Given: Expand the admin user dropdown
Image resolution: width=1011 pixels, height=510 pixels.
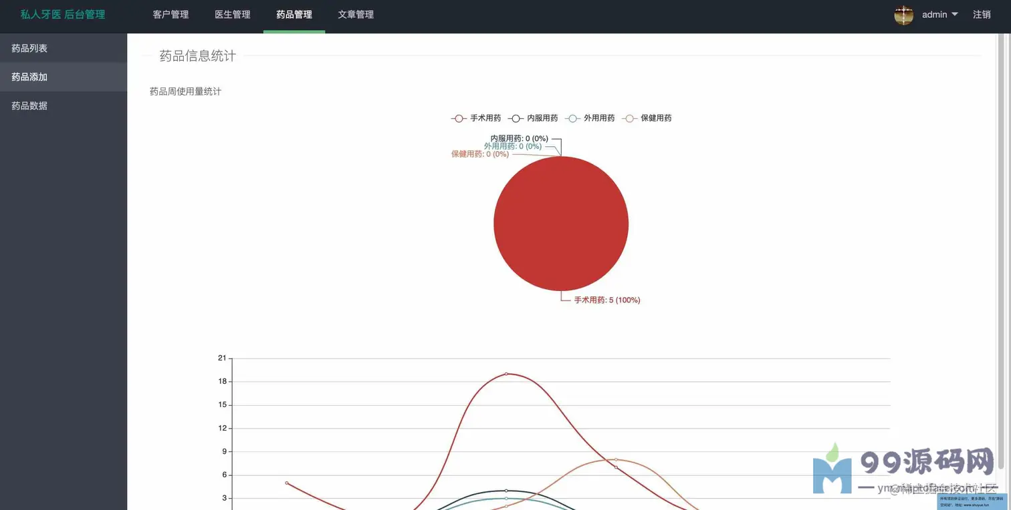Looking at the screenshot, I should [939, 15].
